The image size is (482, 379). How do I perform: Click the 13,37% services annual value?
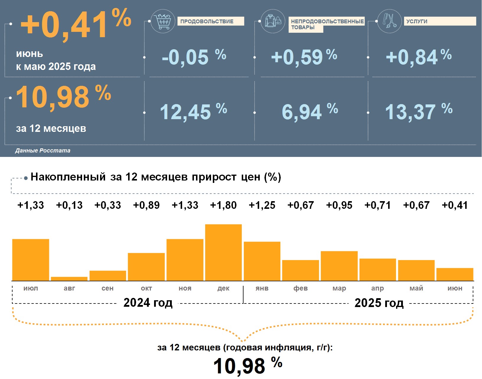(x=418, y=112)
